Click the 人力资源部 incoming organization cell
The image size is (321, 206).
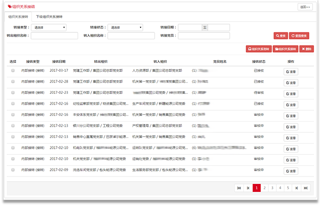(157, 70)
